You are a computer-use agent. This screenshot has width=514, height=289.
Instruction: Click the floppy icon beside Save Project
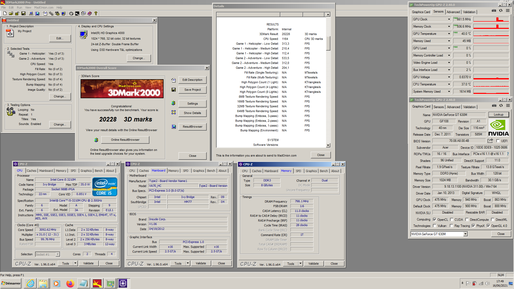173,90
